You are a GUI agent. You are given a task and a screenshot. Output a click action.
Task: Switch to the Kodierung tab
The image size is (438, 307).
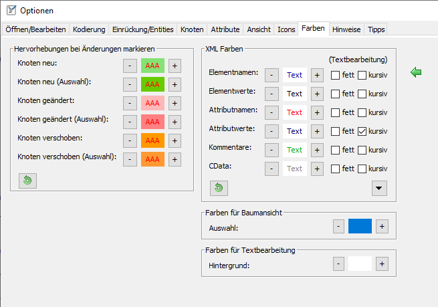point(89,29)
